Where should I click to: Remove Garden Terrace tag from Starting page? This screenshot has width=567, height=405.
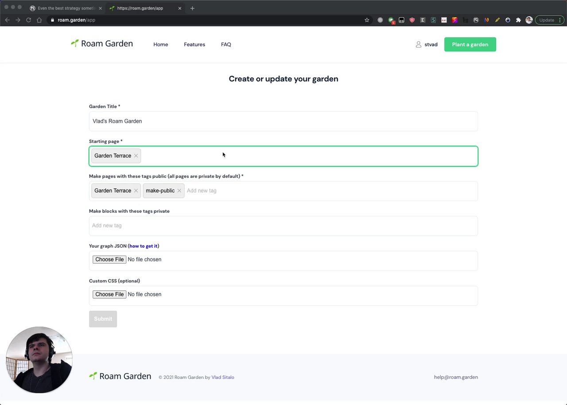point(136,156)
